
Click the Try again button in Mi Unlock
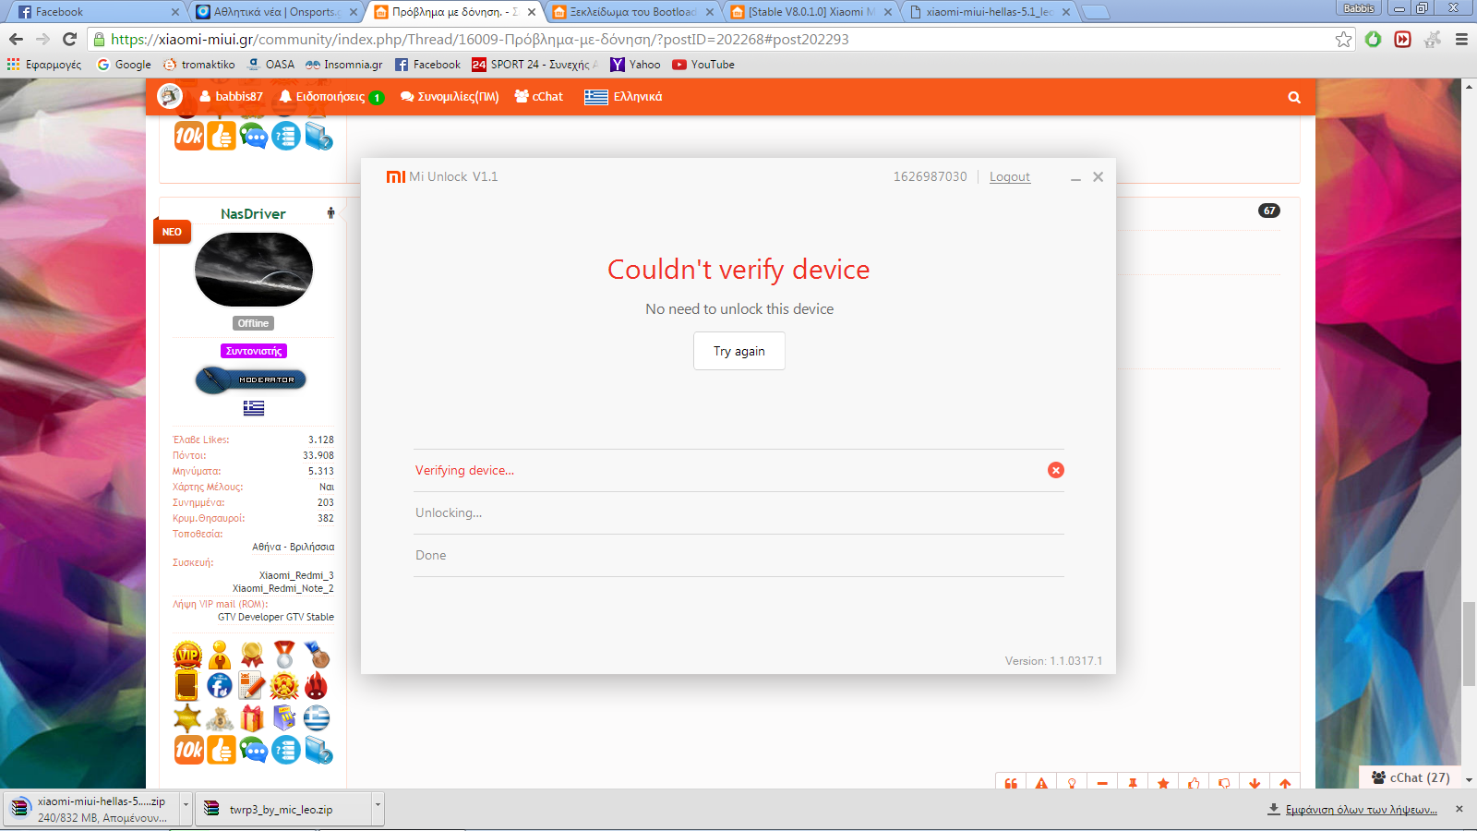coord(739,351)
